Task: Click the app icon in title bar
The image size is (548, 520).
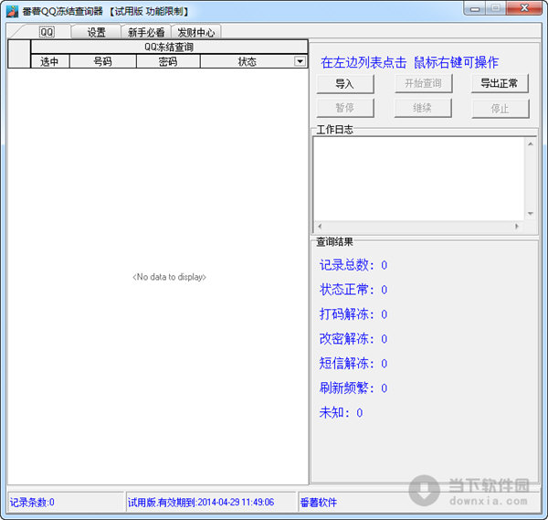Action: (12, 11)
